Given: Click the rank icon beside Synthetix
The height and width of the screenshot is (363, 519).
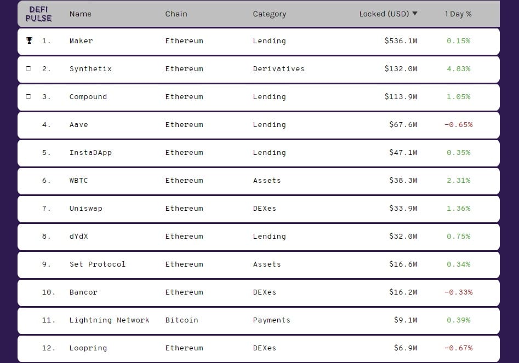Looking at the screenshot, I should pos(28,69).
